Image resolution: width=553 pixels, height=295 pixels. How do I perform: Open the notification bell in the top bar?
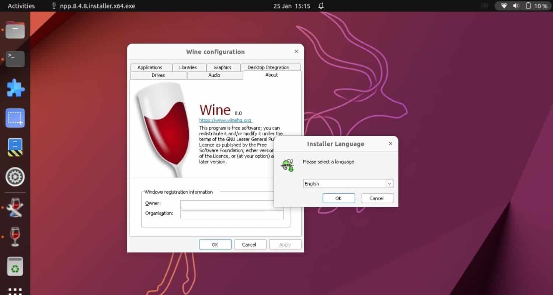tap(321, 6)
